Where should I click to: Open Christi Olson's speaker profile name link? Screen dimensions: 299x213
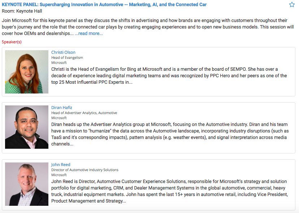point(63,52)
